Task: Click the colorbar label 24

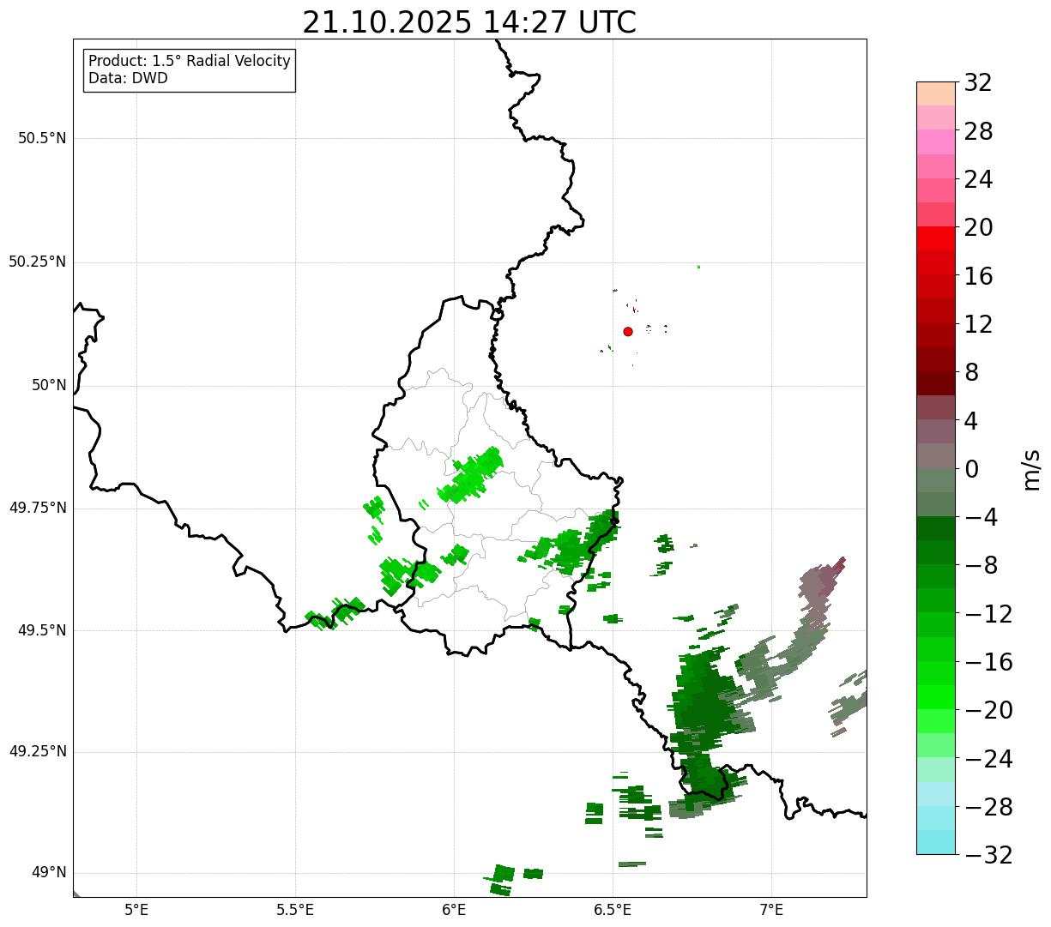Action: (978, 180)
